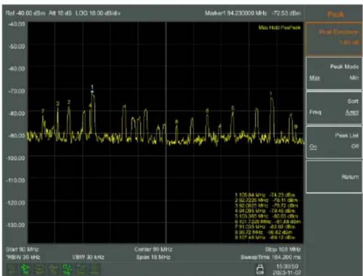Set Peak Mode to Max
This screenshot has width=363, height=276.
[315, 78]
